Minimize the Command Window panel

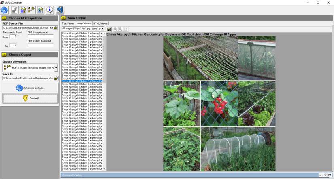pyautogui.click(x=320, y=175)
